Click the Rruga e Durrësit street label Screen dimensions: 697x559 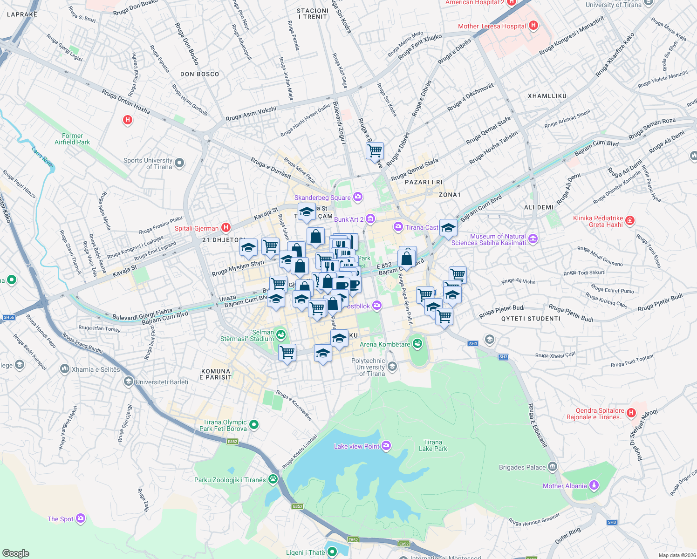pyautogui.click(x=271, y=169)
